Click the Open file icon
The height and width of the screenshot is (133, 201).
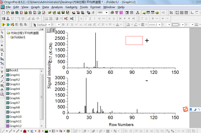[x=50, y=13]
